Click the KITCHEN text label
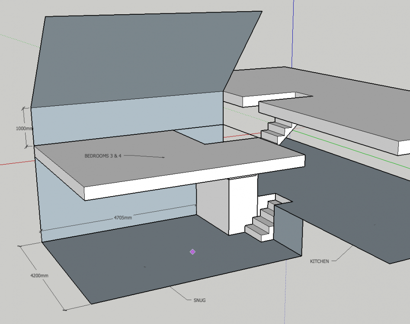Screen dimensions: 410x324 319,261
